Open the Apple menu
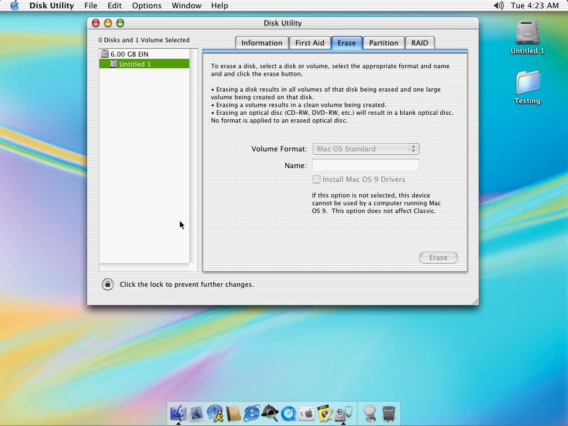The height and width of the screenshot is (426, 568). (x=14, y=6)
